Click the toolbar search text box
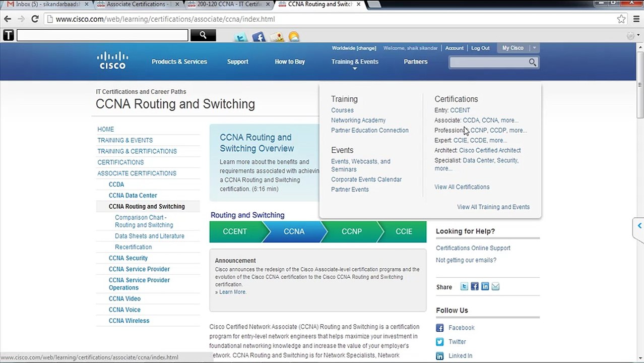 tap(102, 35)
